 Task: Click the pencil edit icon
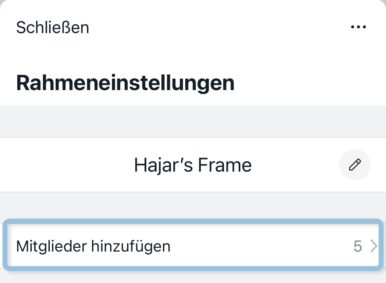click(x=355, y=165)
